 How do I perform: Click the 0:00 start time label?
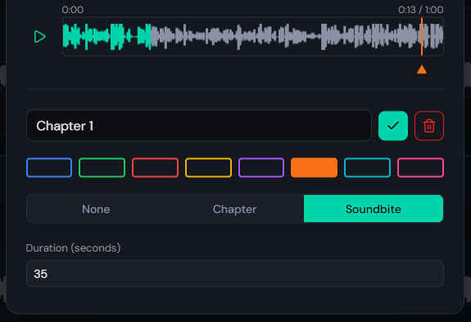pos(73,10)
